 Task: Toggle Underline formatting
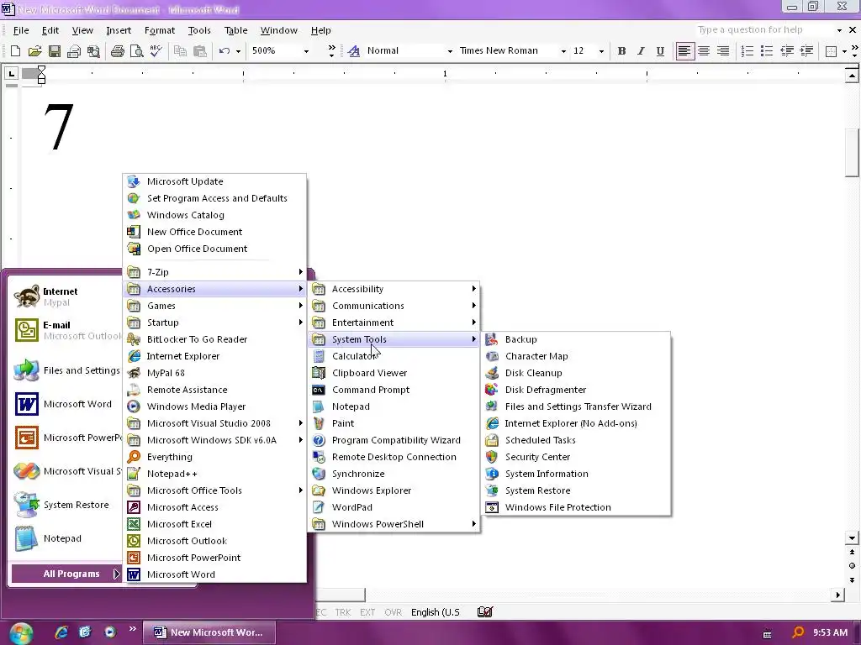660,51
